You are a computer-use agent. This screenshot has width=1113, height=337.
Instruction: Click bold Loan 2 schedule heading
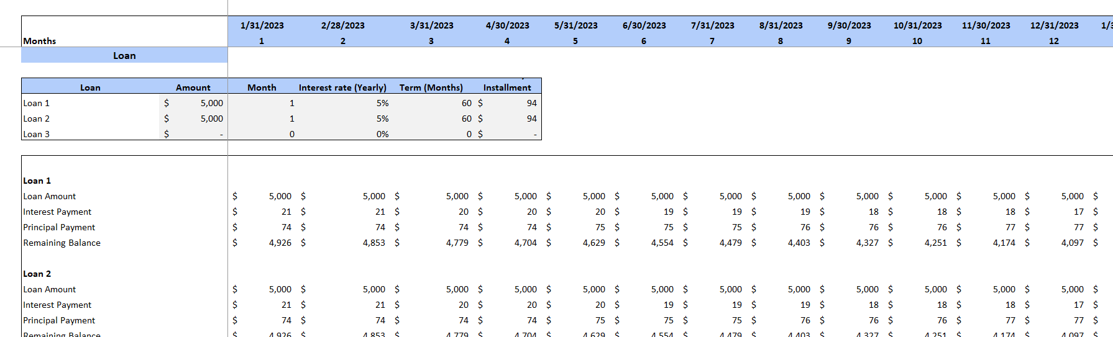point(37,274)
